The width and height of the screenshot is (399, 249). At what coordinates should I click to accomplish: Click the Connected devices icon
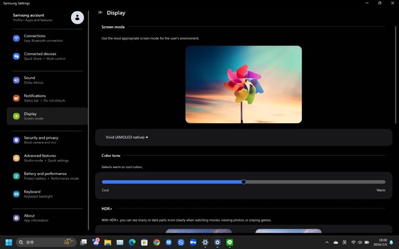coord(16,56)
